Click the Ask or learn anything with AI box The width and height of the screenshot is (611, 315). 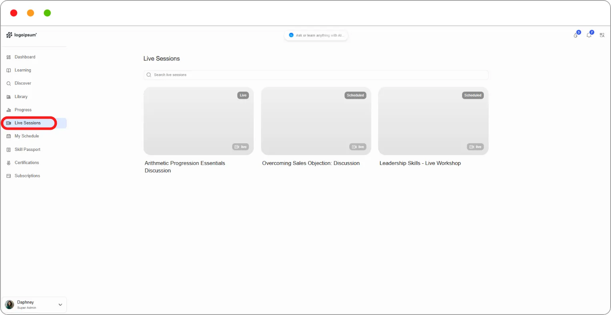coord(316,35)
